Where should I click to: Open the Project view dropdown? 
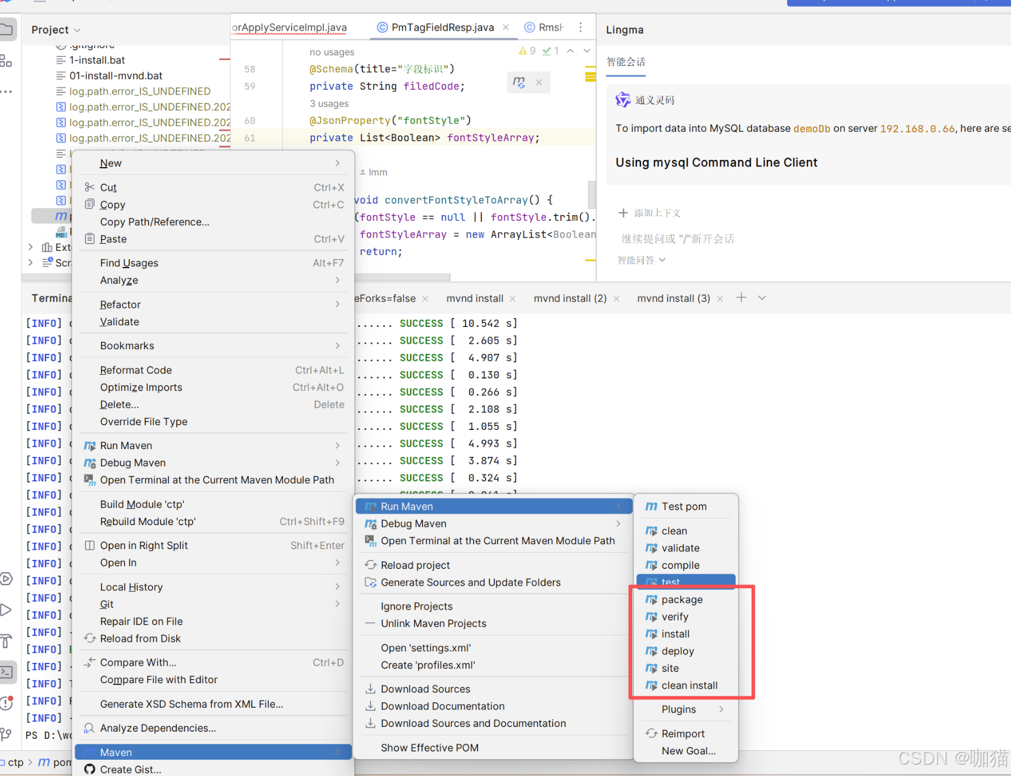(x=56, y=30)
